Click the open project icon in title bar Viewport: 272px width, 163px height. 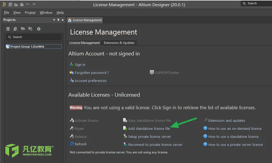(22, 5)
